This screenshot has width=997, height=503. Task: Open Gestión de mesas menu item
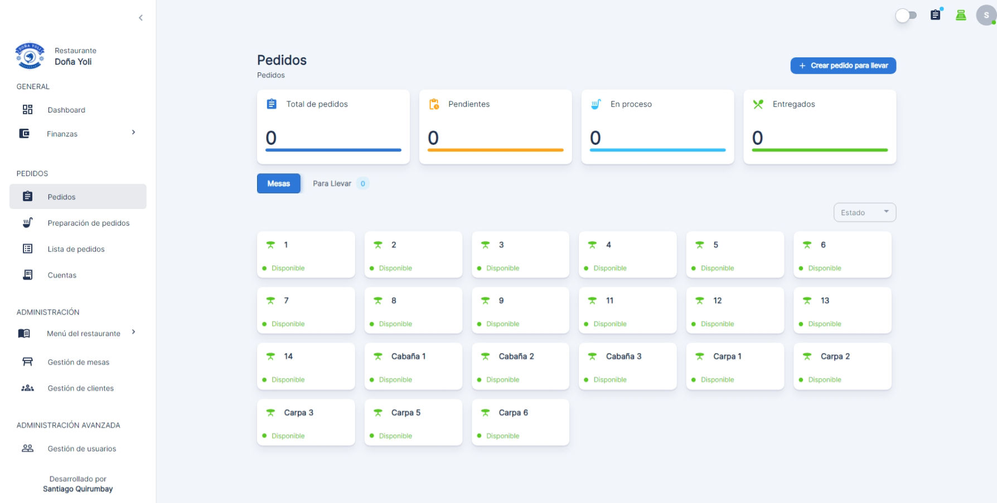(78, 362)
